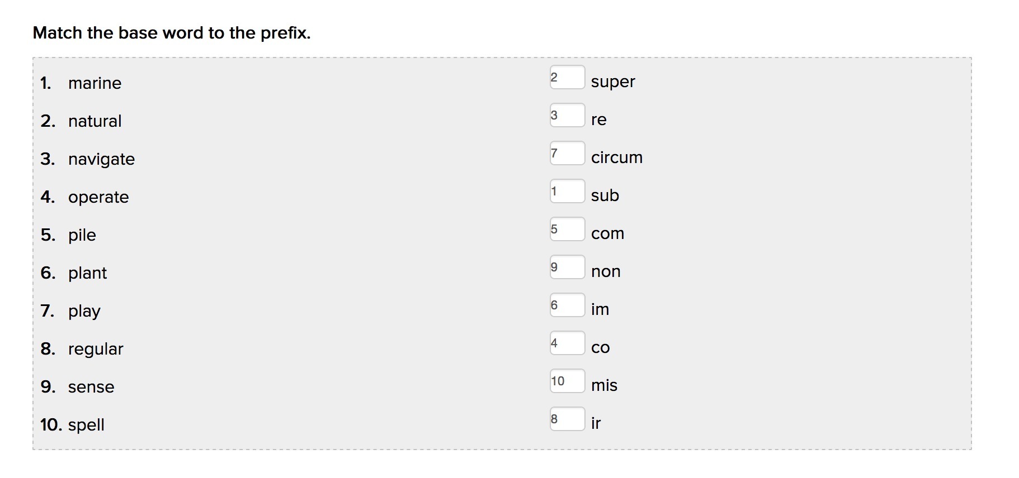Click the word "play" in the list
The width and height of the screenshot is (1019, 478).
tap(84, 311)
